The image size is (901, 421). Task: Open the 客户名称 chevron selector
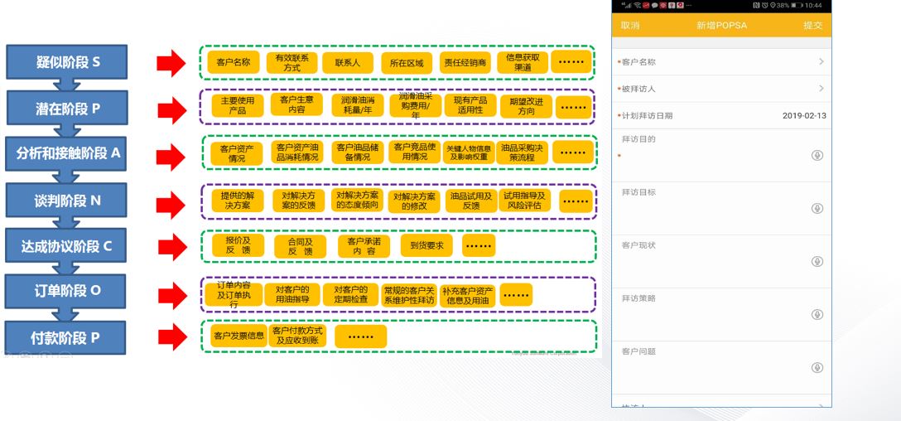coord(821,61)
